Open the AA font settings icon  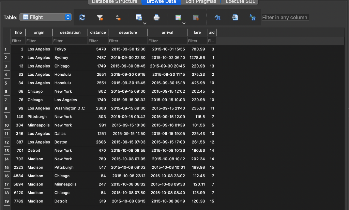pos(217,17)
